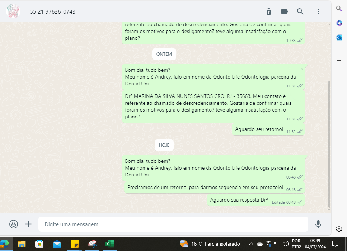The image size is (347, 251).
Task: Open Outlook in the Edge sidebar
Action: pyautogui.click(x=339, y=37)
